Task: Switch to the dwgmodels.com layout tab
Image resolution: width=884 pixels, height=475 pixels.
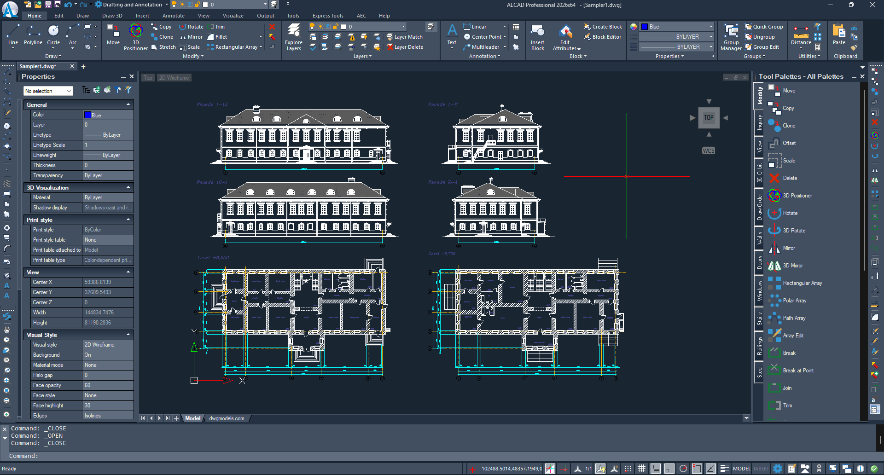Action: tap(227, 418)
